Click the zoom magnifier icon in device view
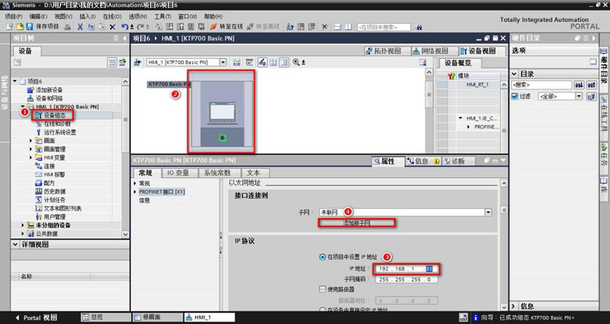The height and width of the screenshot is (324, 610). coord(296,62)
